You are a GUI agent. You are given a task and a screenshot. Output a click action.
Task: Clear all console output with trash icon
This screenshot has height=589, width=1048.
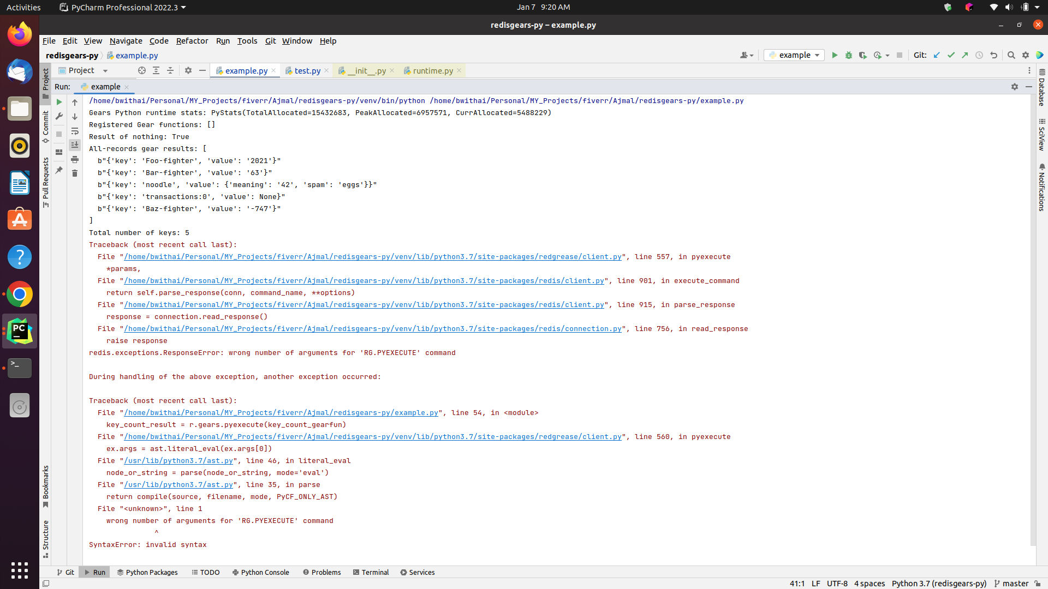(75, 173)
